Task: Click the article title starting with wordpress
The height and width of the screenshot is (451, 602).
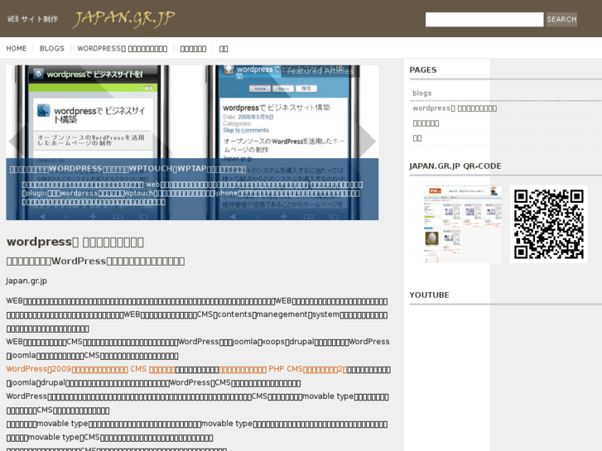Action: (75, 242)
